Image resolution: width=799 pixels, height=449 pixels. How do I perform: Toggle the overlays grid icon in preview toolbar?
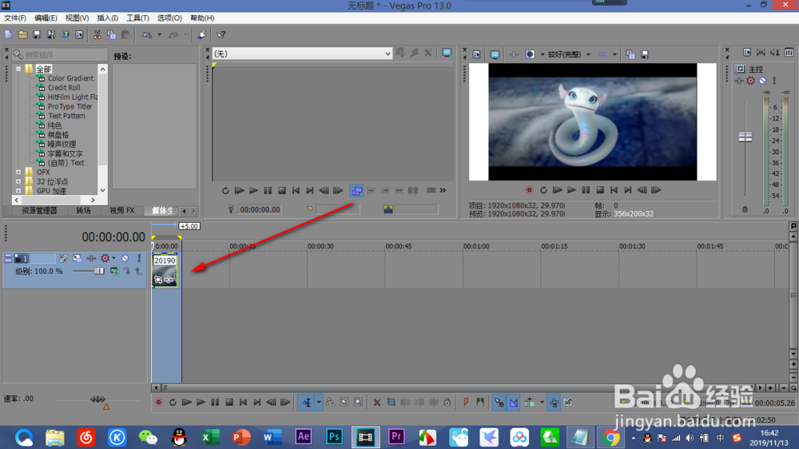click(x=602, y=54)
